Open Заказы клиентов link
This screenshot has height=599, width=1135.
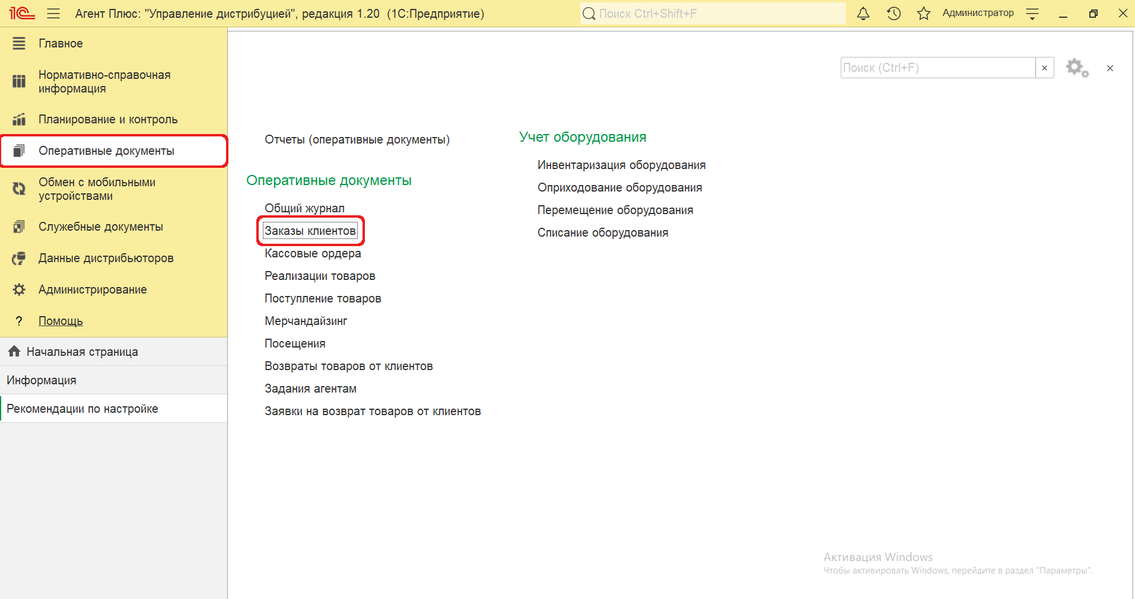coord(310,231)
